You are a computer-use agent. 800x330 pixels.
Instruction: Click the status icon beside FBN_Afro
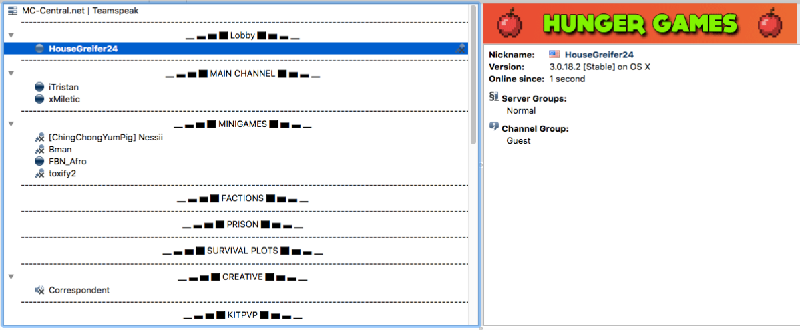click(39, 162)
